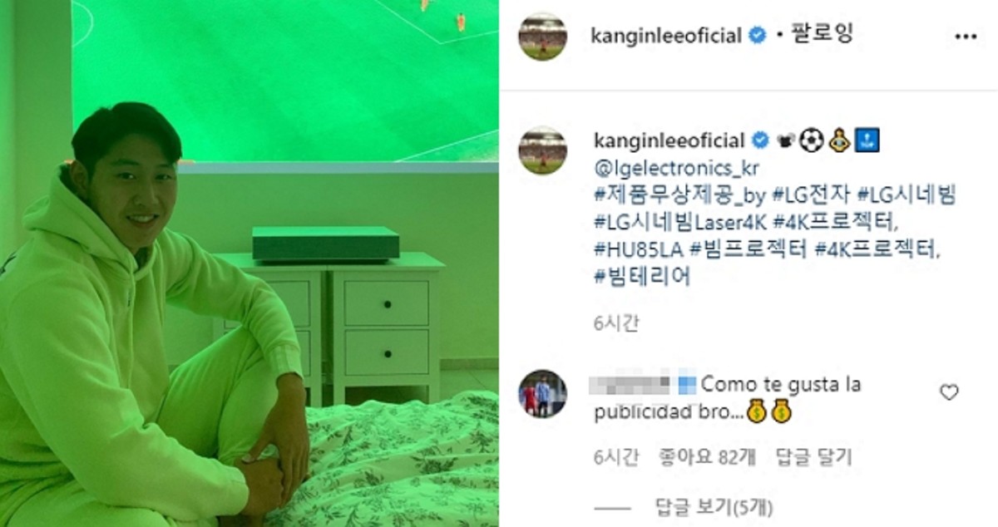This screenshot has height=527, width=998.
Task: Open the three-dot more options menu
Action: click(x=966, y=37)
